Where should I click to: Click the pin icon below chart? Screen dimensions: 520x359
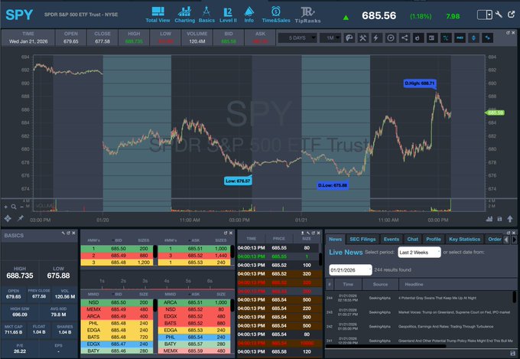click(x=21, y=218)
